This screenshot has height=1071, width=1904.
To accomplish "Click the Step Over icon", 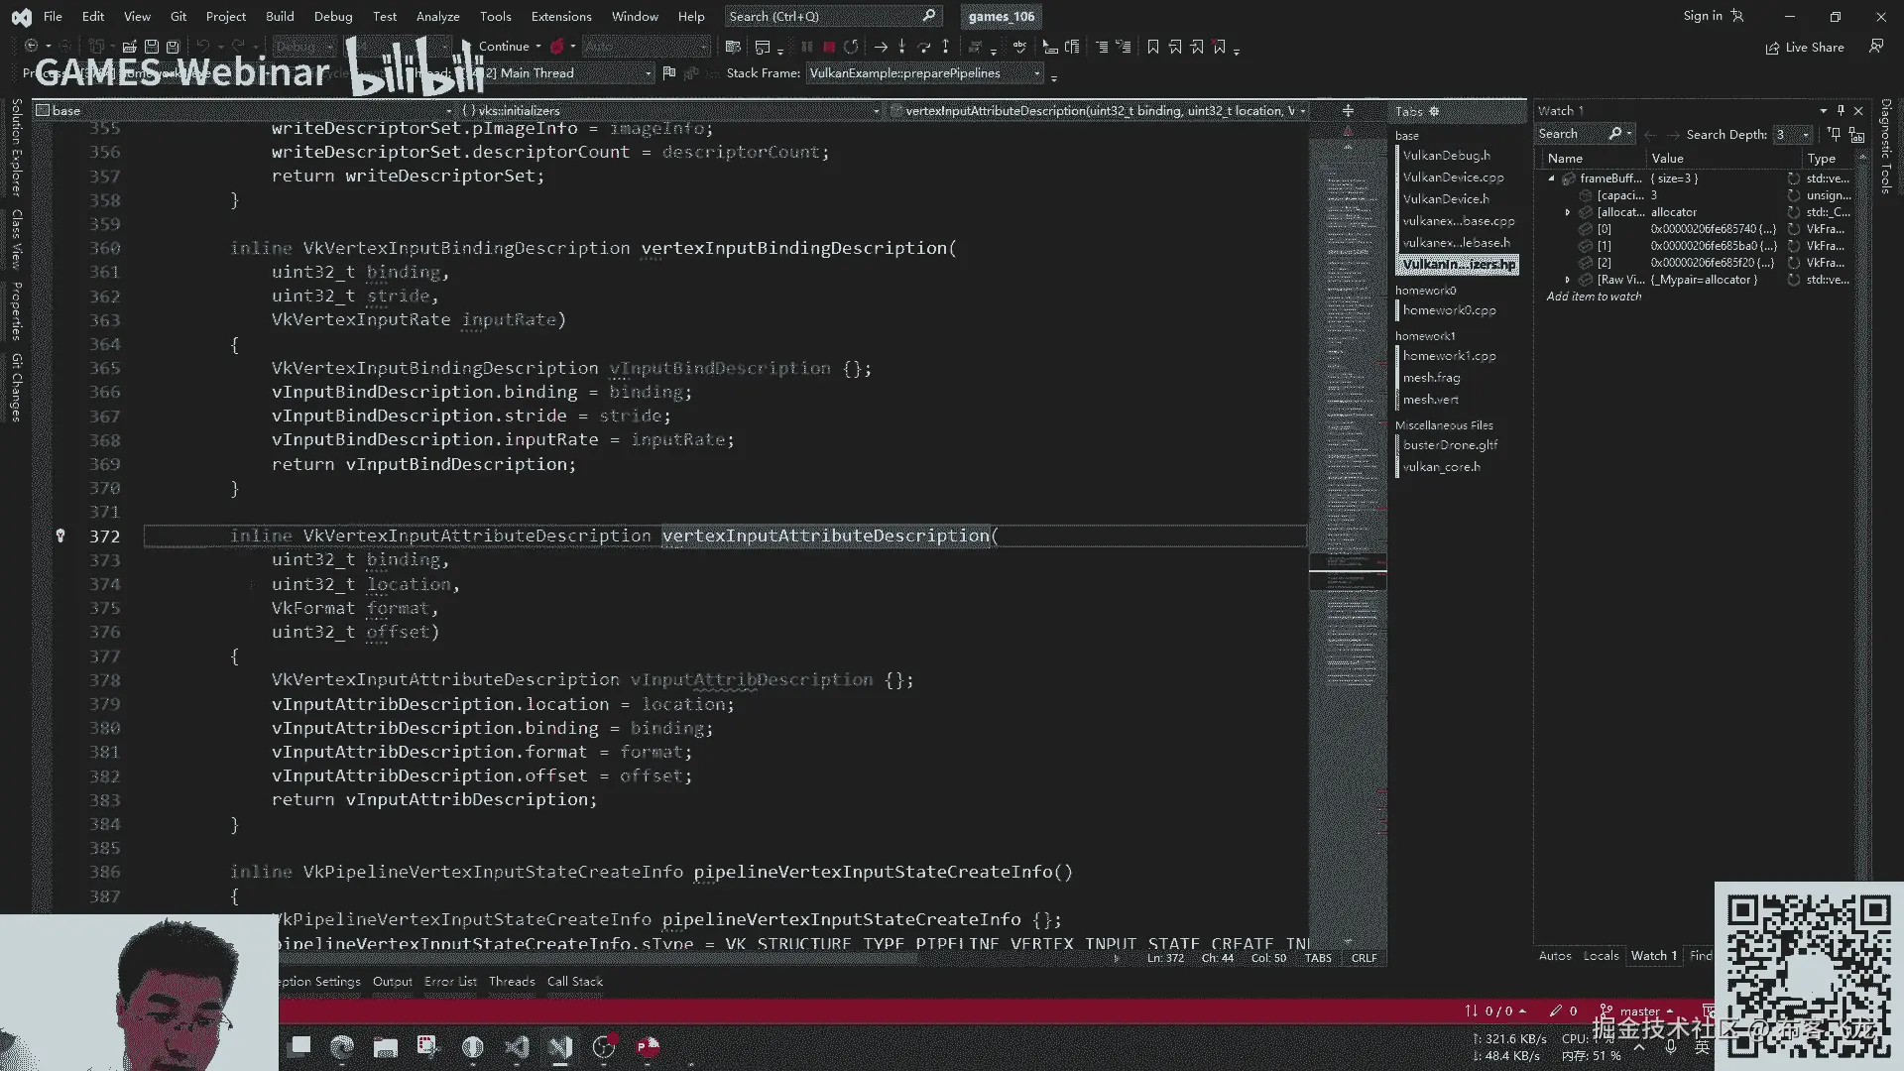I will click(x=923, y=47).
